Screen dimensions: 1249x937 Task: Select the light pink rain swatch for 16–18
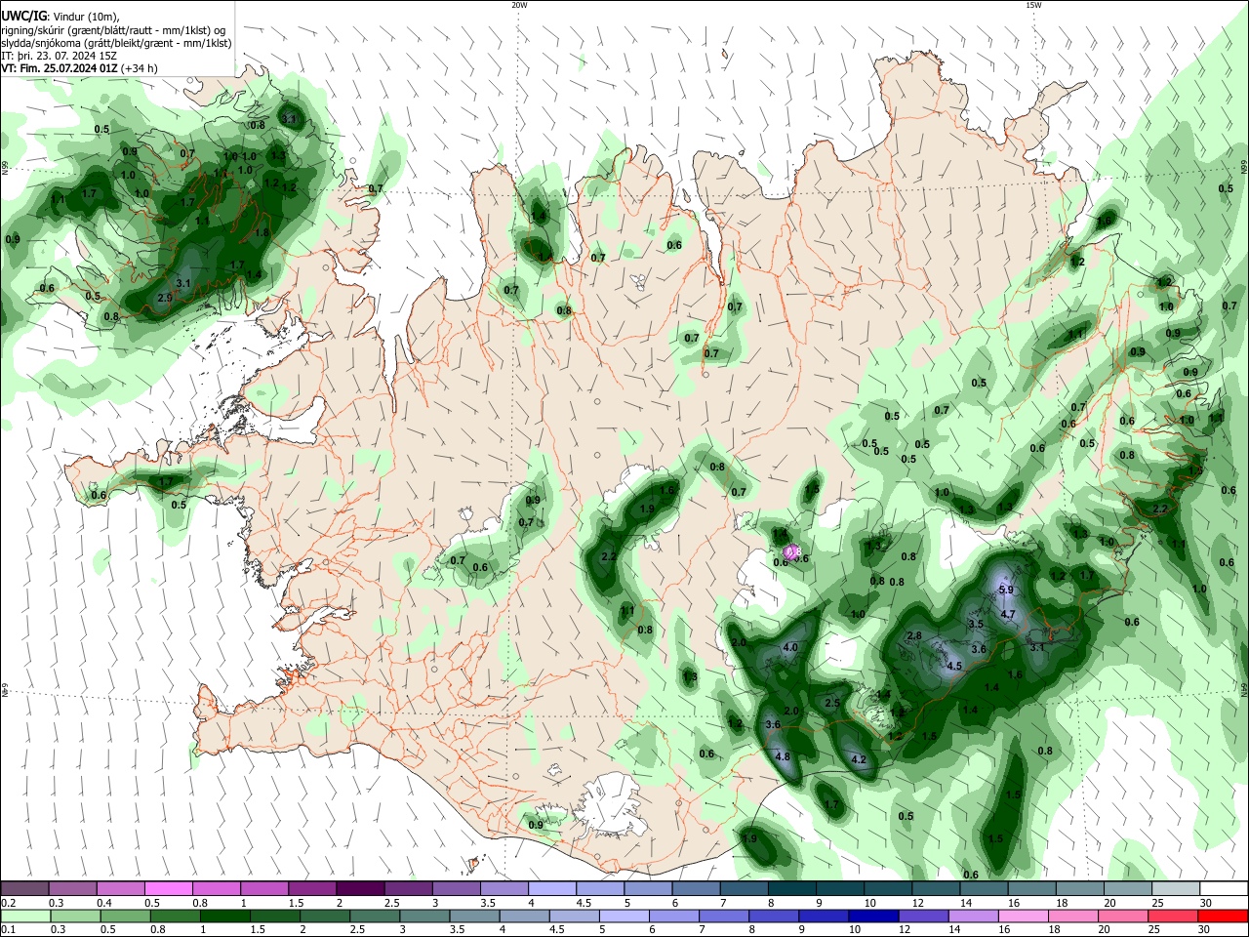point(1023,916)
